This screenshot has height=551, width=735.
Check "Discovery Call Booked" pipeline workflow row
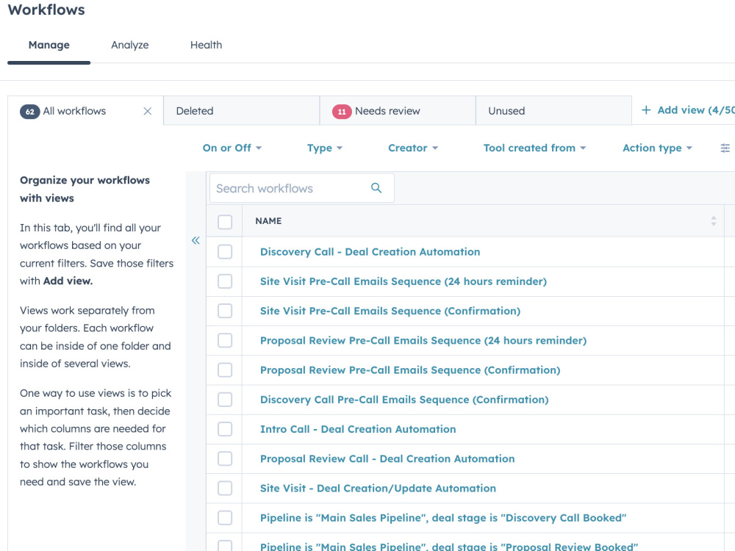(x=225, y=517)
